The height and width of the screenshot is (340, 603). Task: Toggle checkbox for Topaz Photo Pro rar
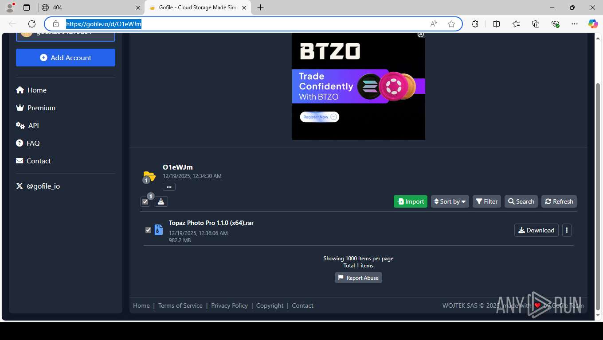(x=148, y=230)
